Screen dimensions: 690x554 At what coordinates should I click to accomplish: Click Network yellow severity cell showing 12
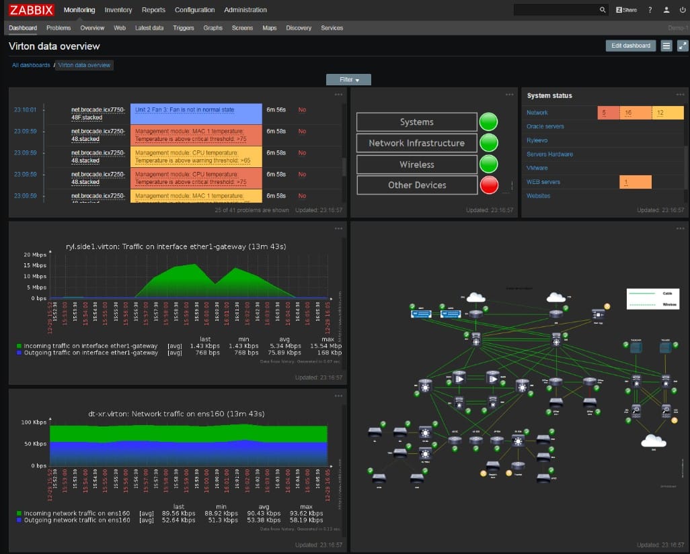[668, 112]
